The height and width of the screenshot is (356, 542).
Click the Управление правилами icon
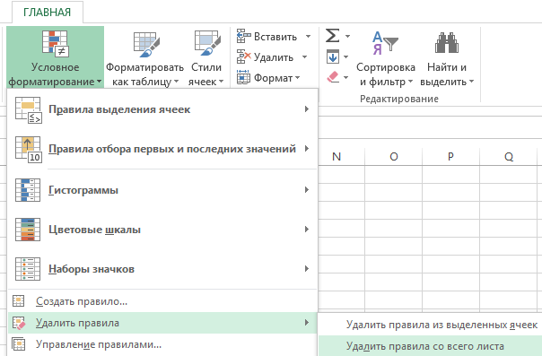pos(18,344)
